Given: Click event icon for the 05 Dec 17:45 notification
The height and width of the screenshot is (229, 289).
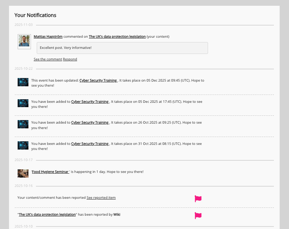Looking at the screenshot, I should pyautogui.click(x=23, y=103).
